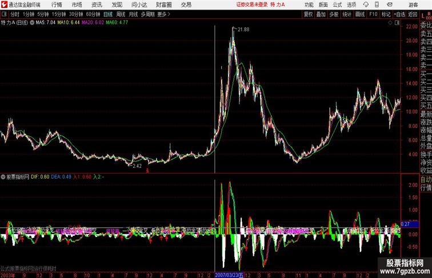The image size is (432, 278).
Task: Click the diamond icon at chart top-right
Action: point(390,23)
